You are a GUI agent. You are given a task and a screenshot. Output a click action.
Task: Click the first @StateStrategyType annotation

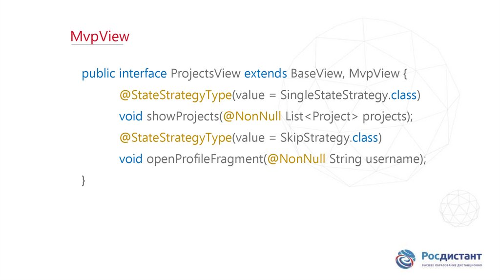(175, 95)
